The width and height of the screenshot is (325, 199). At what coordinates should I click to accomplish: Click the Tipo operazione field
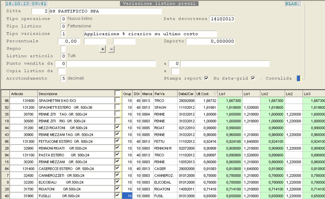click(63, 19)
